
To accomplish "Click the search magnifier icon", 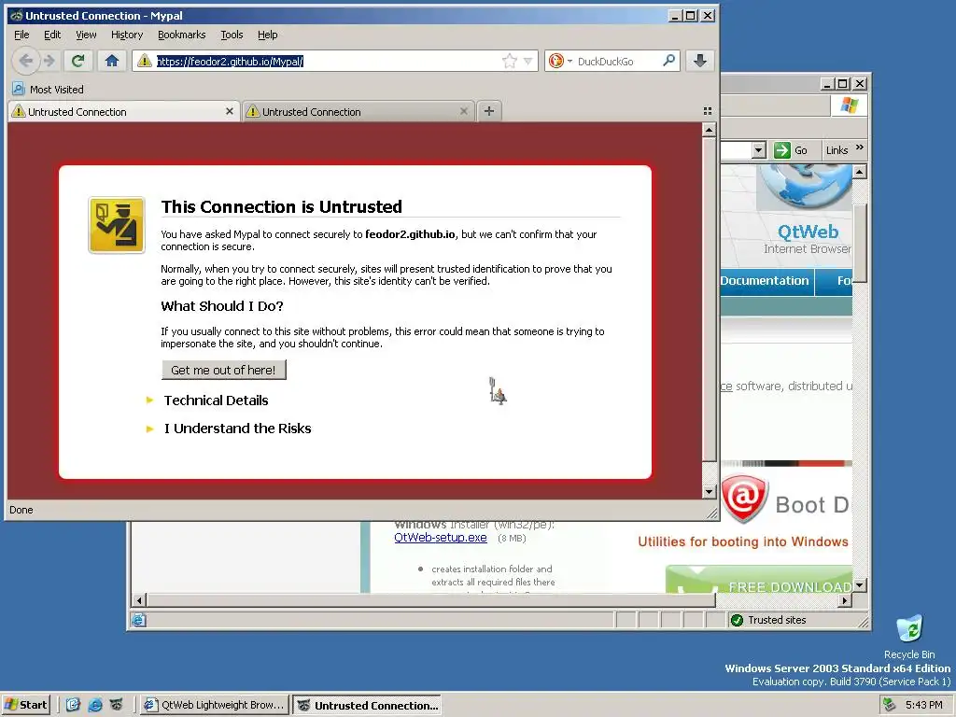I will 668,61.
